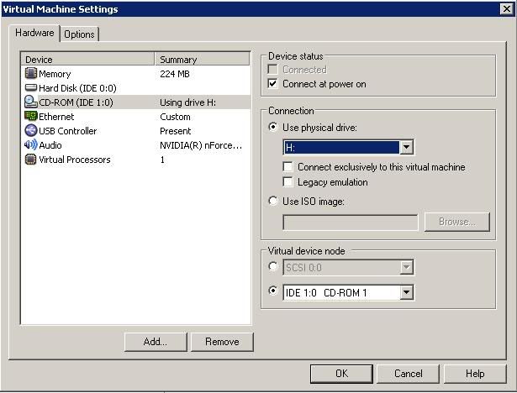Viewport: 517px width, 393px height.
Task: Click the CD-ROM (IDE 1:0) device icon
Action: coord(31,102)
